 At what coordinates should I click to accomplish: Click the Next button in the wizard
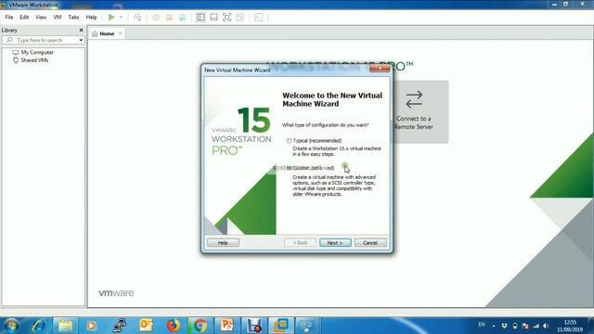point(335,243)
